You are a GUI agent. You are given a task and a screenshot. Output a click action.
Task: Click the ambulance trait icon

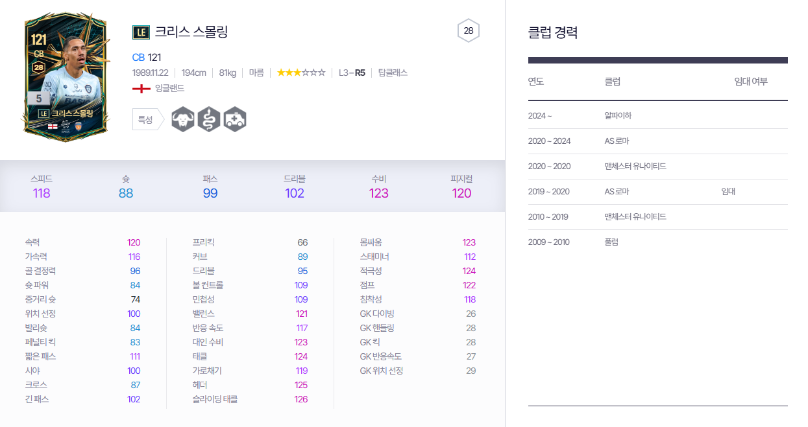235,119
